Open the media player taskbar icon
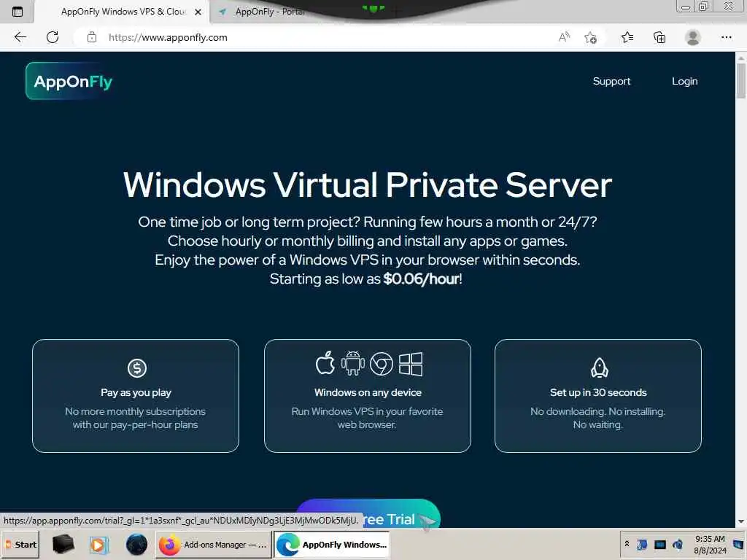 (x=99, y=545)
